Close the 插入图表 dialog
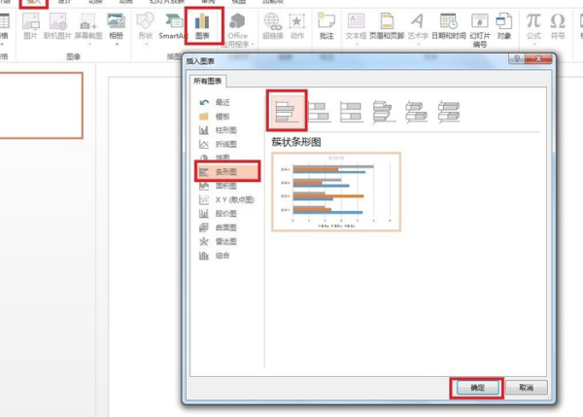Screen dimensions: 583x417 pos(538,58)
